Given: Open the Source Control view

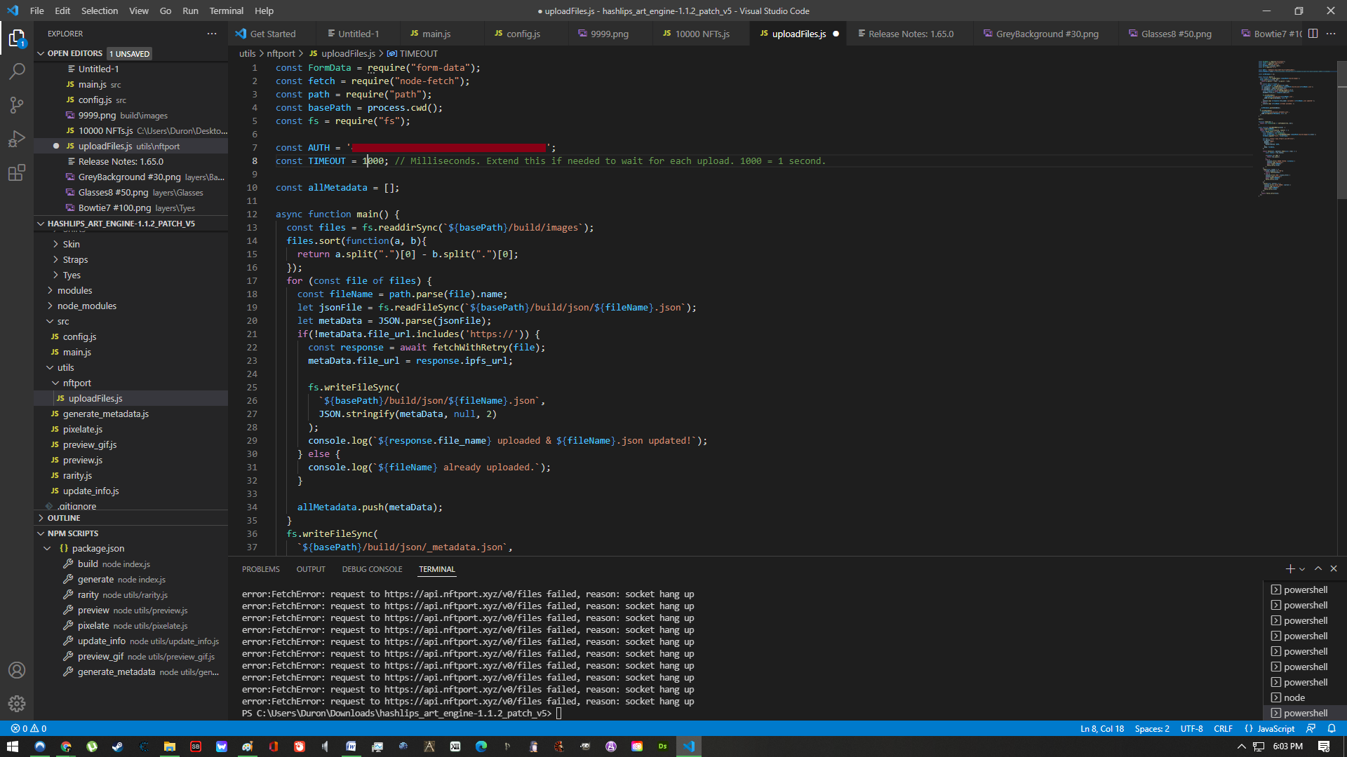Looking at the screenshot, I should [x=17, y=104].
